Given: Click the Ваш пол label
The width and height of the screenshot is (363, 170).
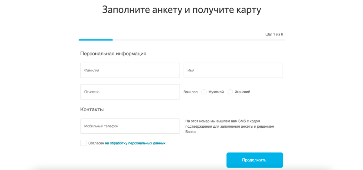Looking at the screenshot, I should coord(191,92).
